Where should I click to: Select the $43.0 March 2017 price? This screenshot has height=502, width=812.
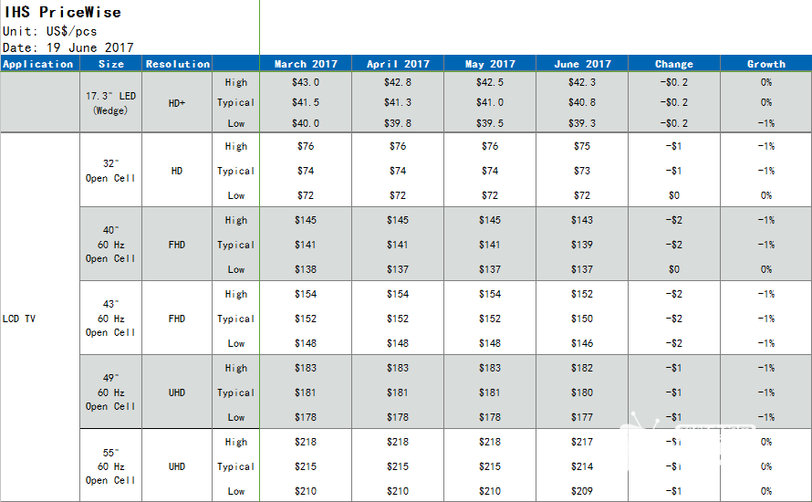point(306,82)
